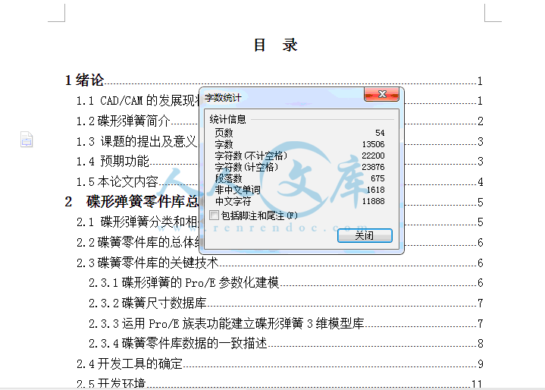Close the 字数统计 dialog with 关闭 button
545x390 pixels.
(365, 235)
